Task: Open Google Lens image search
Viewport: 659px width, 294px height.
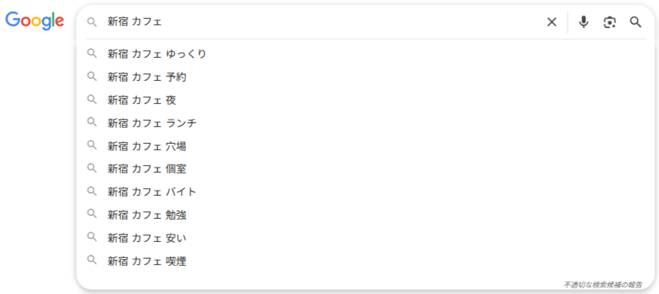Action: [610, 22]
